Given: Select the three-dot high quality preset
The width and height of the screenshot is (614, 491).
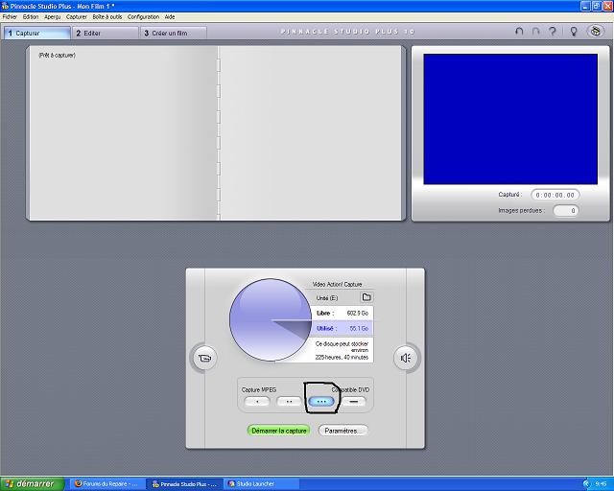Looking at the screenshot, I should (x=321, y=402).
